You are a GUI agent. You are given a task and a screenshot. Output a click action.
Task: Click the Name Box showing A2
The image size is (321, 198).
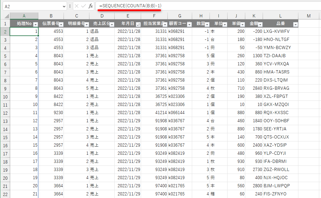point(29,6)
